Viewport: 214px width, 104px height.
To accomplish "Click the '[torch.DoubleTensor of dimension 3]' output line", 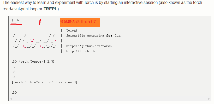I will [x=44, y=82].
